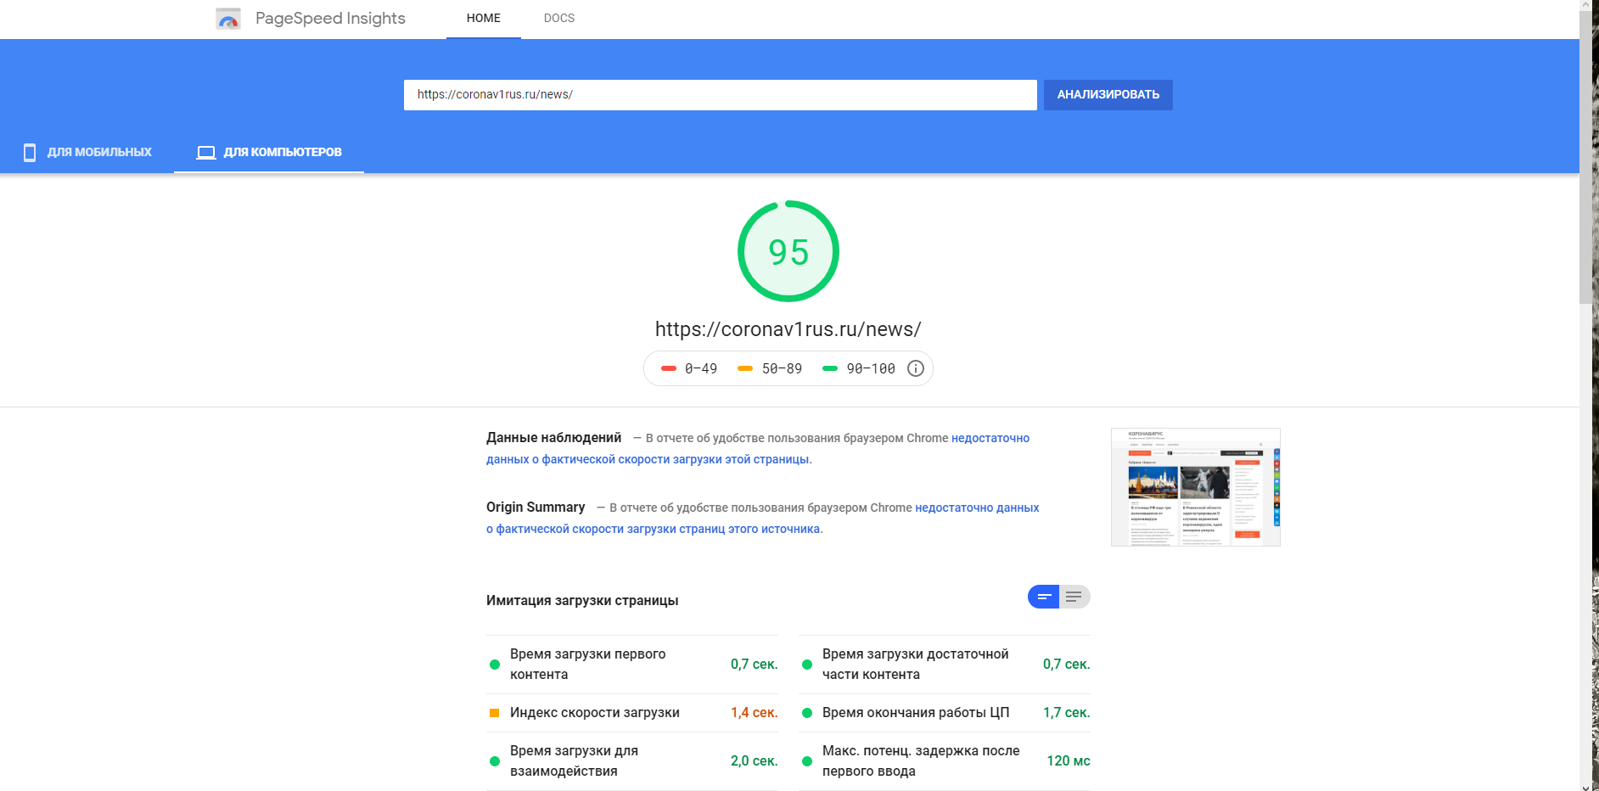Open the HOME tab
The height and width of the screenshot is (791, 1599).
(x=484, y=19)
